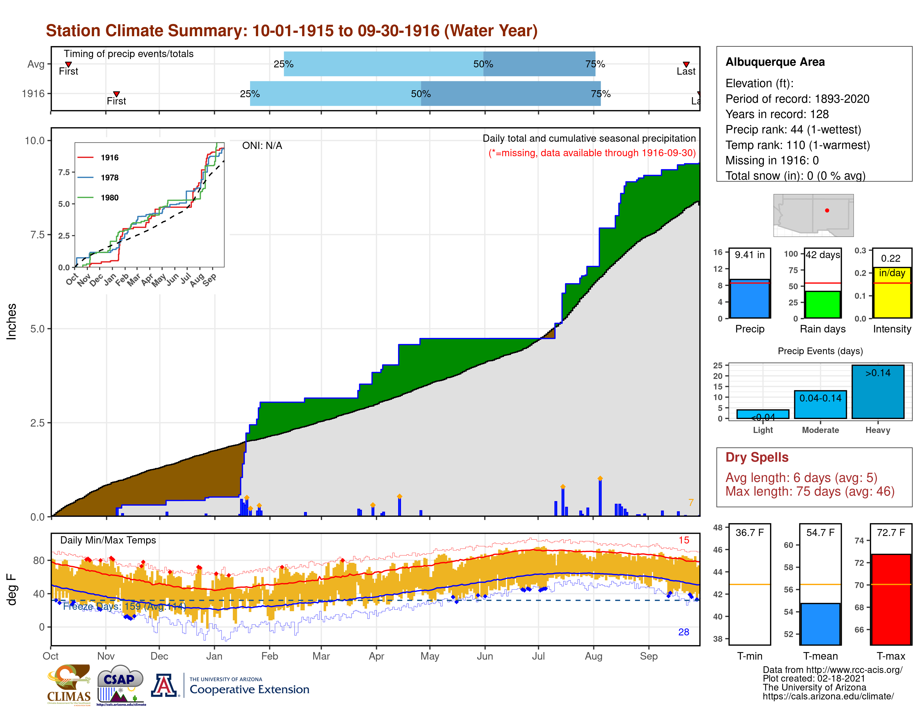
Task: Click the Moderate 0.04-0.14 events bar
Action: [820, 404]
